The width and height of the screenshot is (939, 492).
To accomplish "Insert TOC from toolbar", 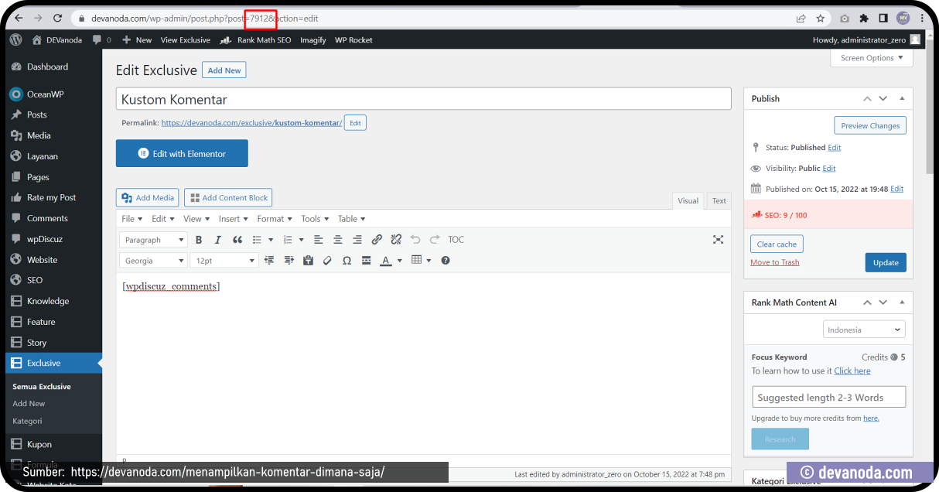I will [x=456, y=240].
